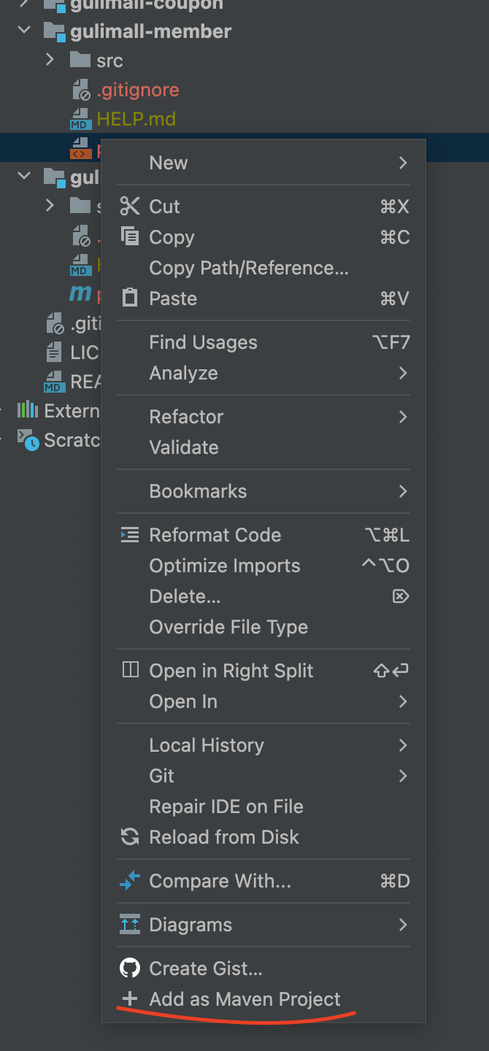This screenshot has height=1051, width=489.
Task: Select the HELP.md file in tree
Action: click(x=136, y=119)
